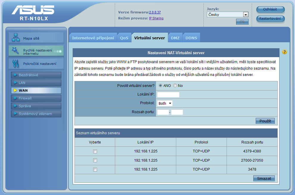Click the Lokální IP input field

168,95
